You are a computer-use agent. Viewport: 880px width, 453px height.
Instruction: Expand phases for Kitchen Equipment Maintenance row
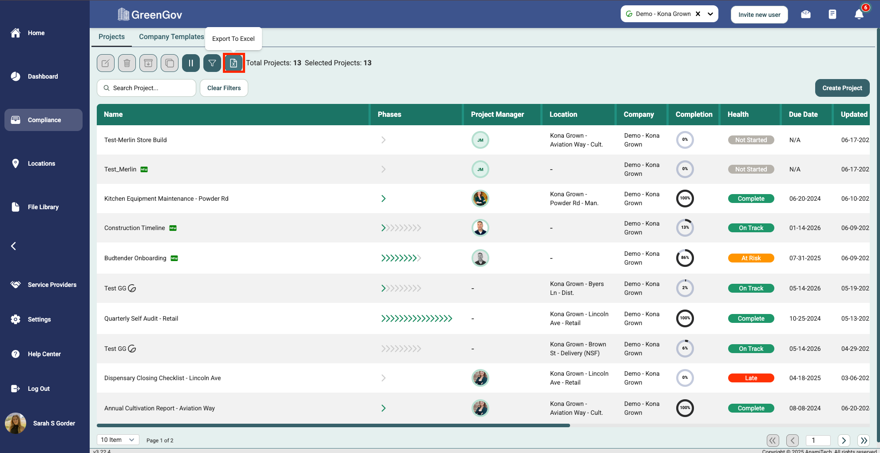pos(384,199)
